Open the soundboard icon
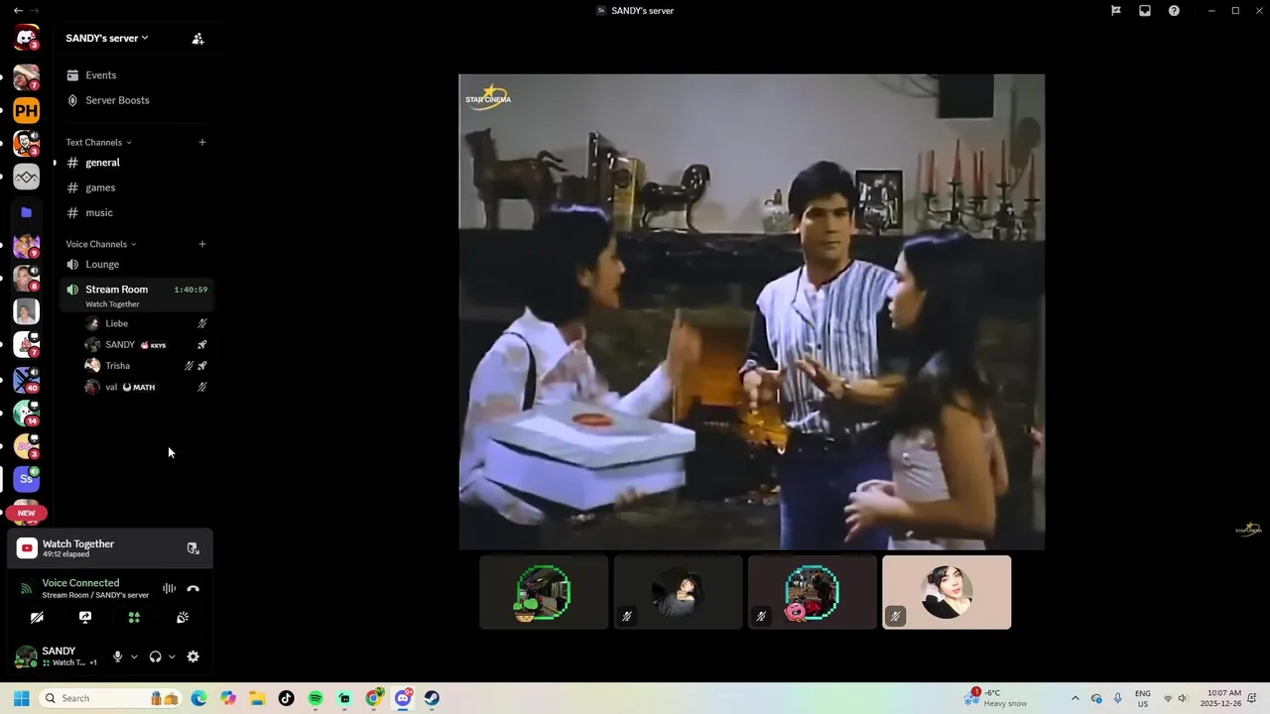1270x714 pixels. pos(183,617)
